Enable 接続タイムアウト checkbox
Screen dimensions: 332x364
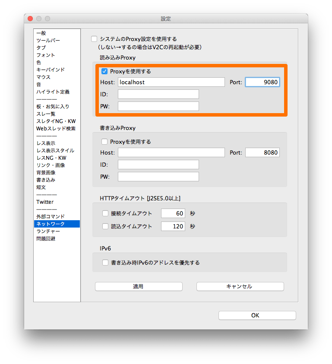(x=105, y=213)
